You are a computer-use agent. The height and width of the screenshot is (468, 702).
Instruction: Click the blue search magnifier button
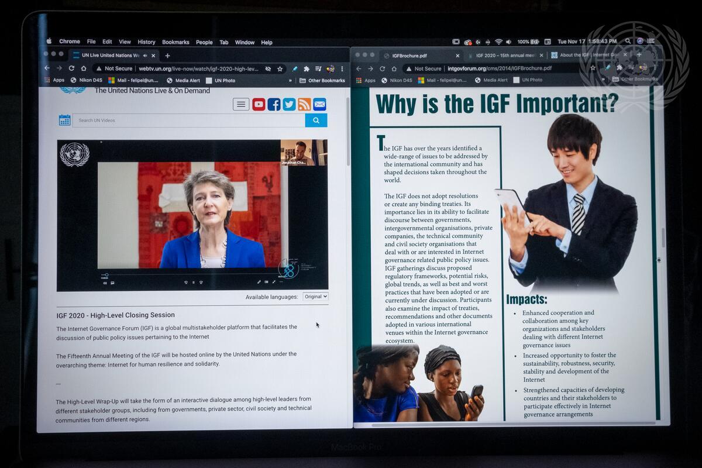[316, 121]
